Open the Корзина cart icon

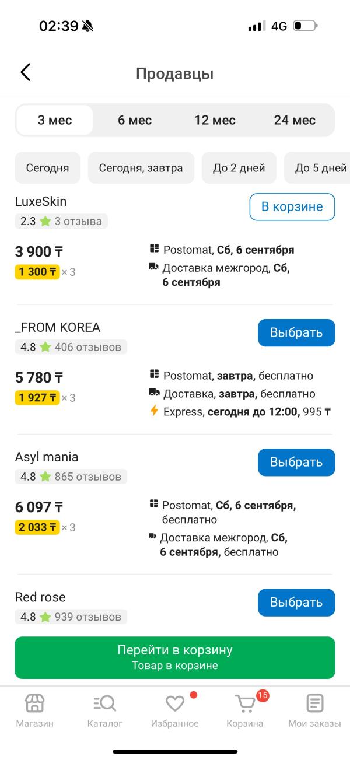coord(245,703)
